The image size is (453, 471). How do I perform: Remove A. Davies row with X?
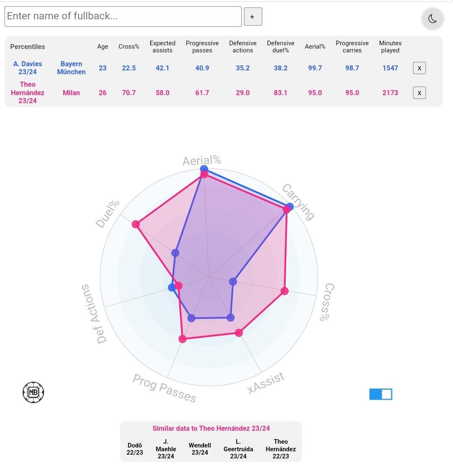click(x=419, y=68)
